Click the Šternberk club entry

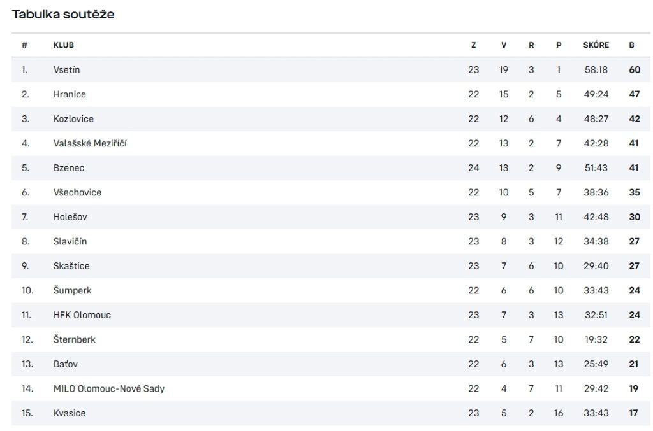(x=74, y=339)
